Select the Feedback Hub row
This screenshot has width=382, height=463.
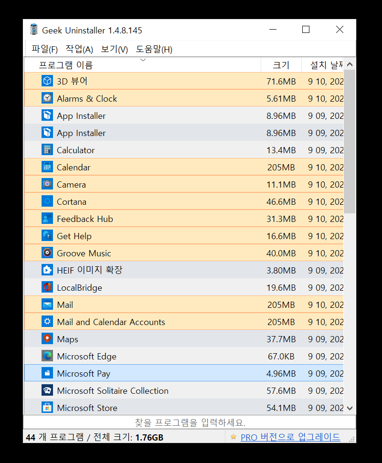(184, 219)
